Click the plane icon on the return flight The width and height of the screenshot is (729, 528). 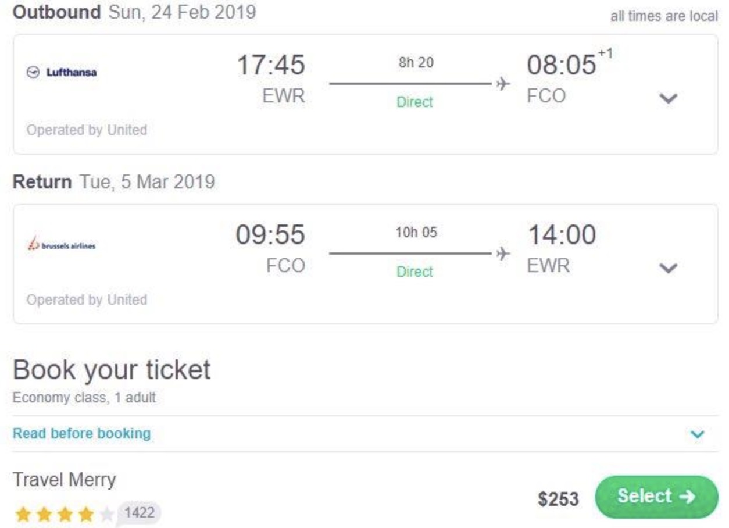tap(502, 254)
